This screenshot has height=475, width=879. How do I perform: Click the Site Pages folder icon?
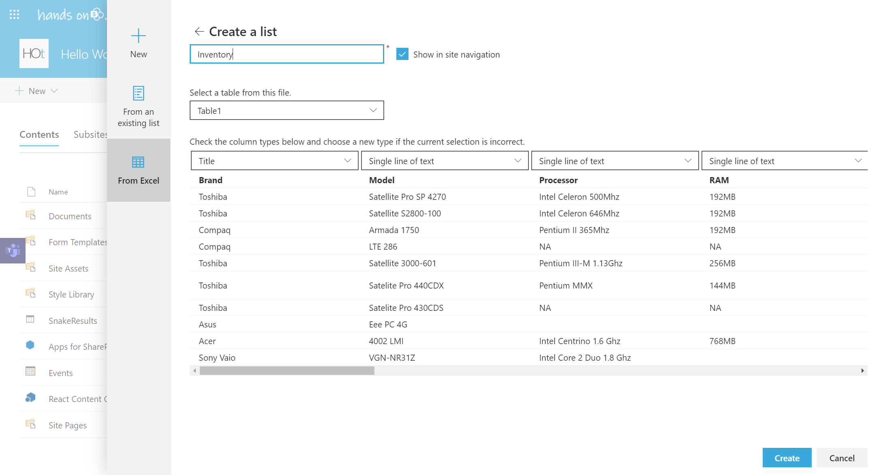pos(30,424)
